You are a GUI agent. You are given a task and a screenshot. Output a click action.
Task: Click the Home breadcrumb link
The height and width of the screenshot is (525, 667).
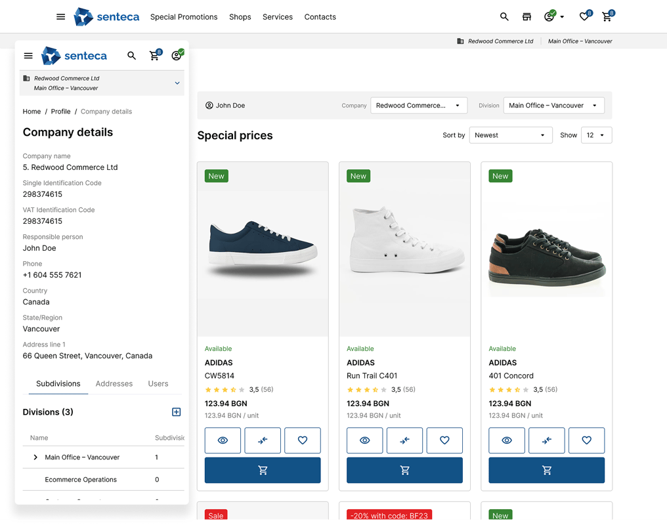(x=32, y=112)
